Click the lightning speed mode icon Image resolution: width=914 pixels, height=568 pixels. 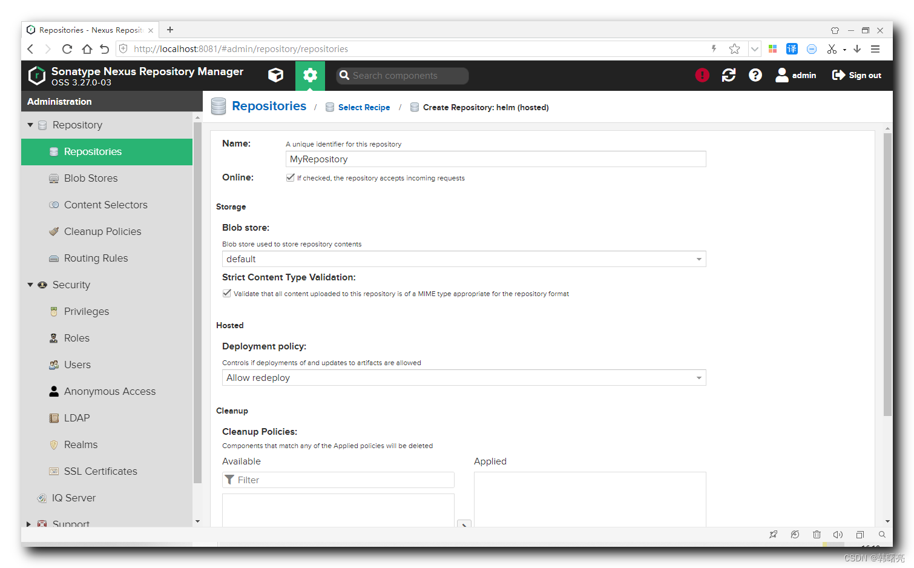coord(714,49)
